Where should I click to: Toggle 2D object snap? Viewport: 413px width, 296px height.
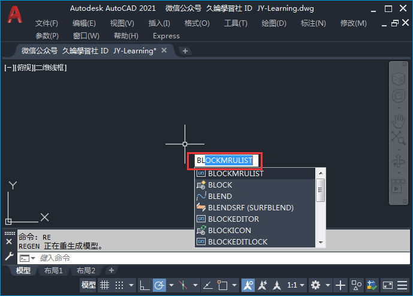click(222, 285)
